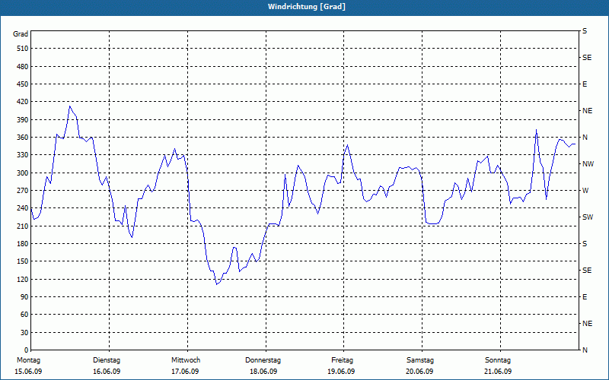This screenshot has width=609, height=380.
Task: Select the 150 degree axis label
Action: 22,261
